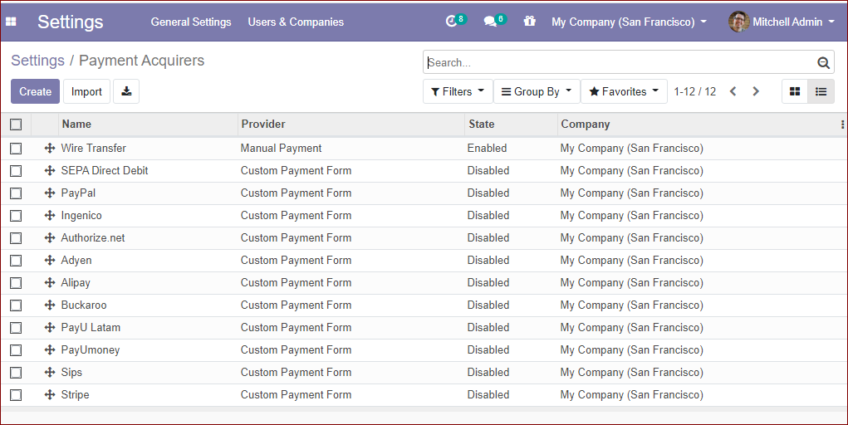848x425 pixels.
Task: Open the PayUmoney acquirer name
Action: 91,349
